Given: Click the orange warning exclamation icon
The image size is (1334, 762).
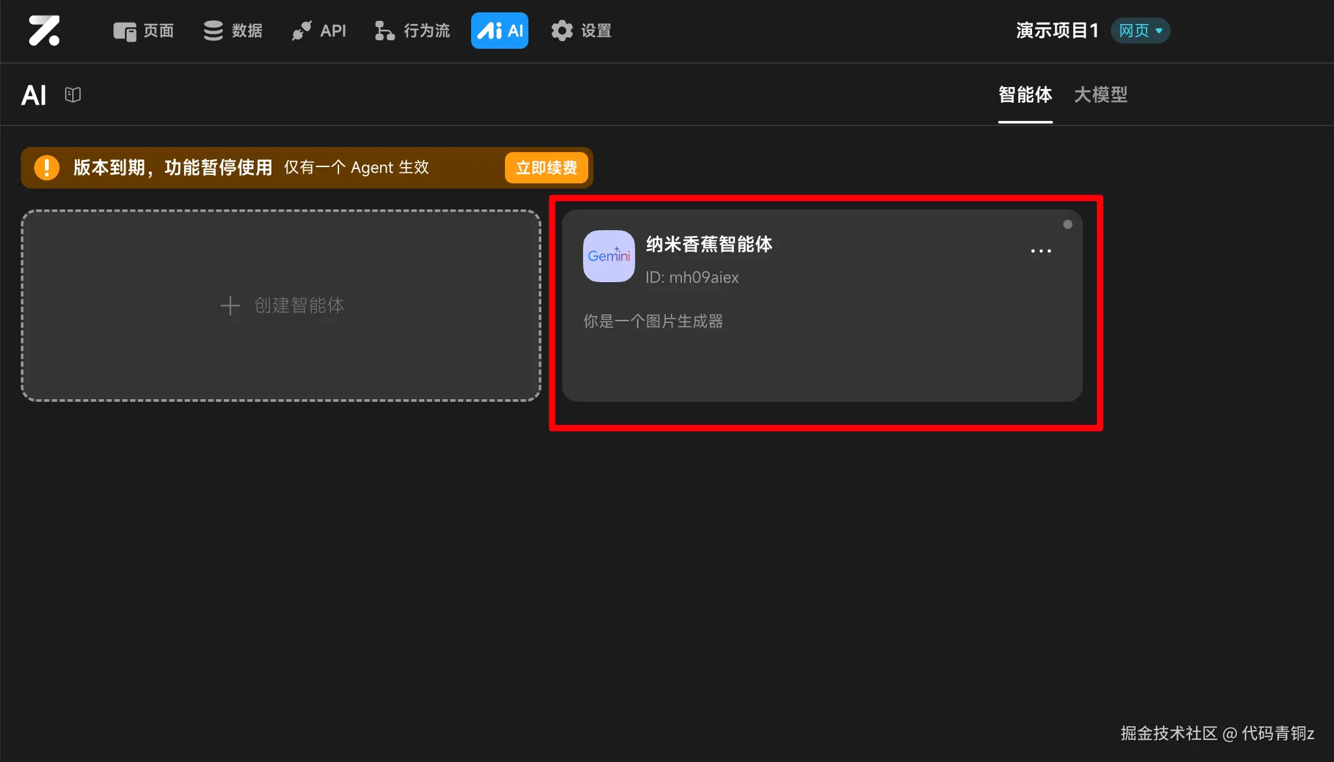Looking at the screenshot, I should point(47,168).
